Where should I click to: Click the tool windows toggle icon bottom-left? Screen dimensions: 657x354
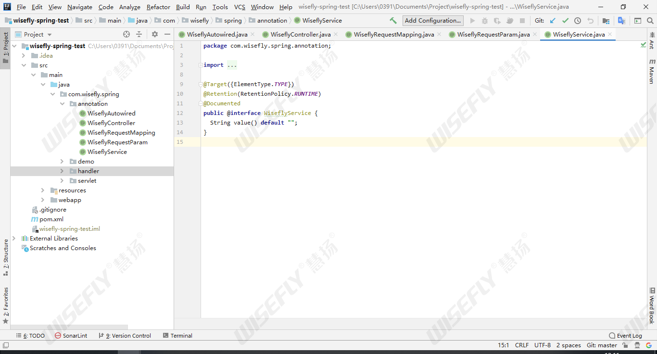point(5,345)
